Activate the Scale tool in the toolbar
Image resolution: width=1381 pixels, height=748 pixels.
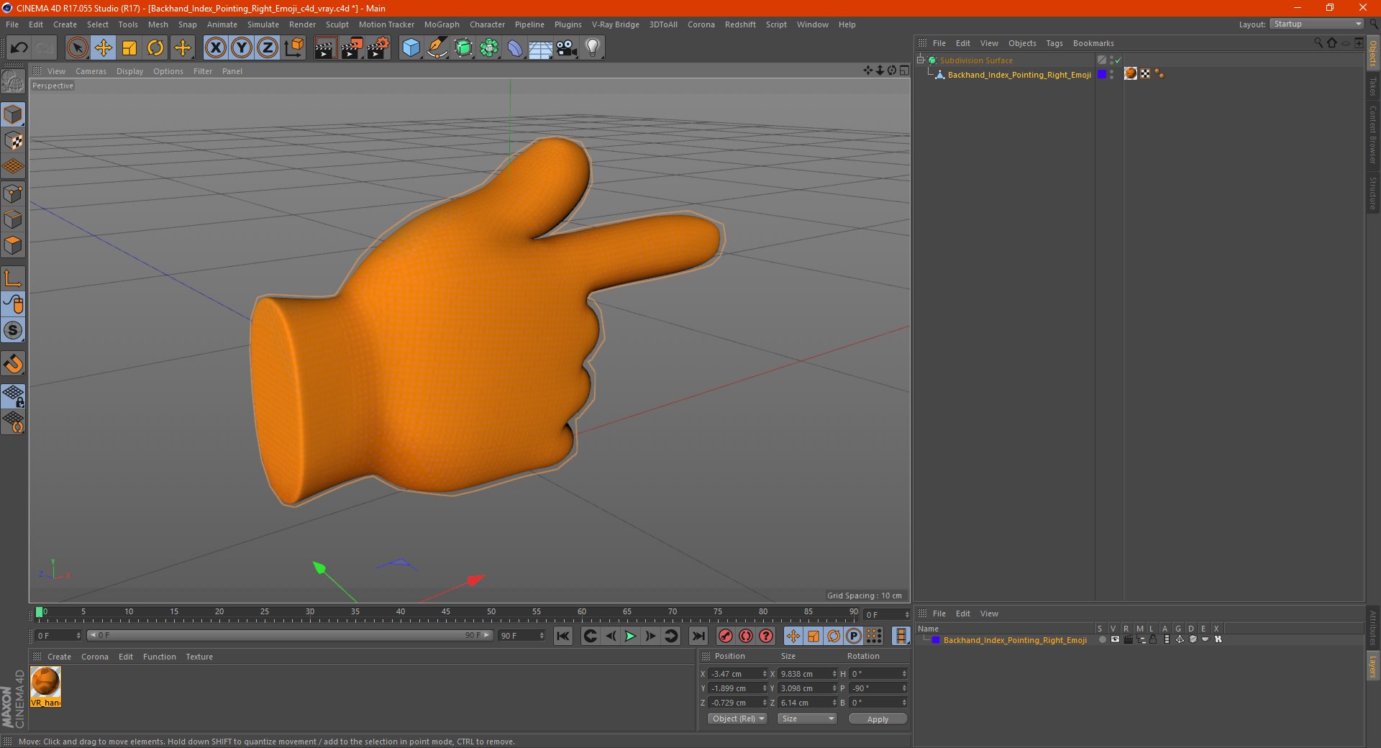(x=129, y=48)
